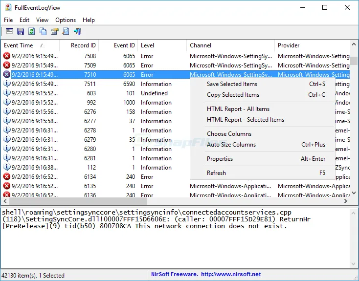Click the info icon of record 6278
Viewport: 359px width, 281px height.
click(x=7, y=130)
